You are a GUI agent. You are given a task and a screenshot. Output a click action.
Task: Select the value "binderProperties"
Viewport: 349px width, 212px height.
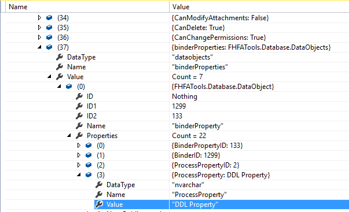click(200, 67)
